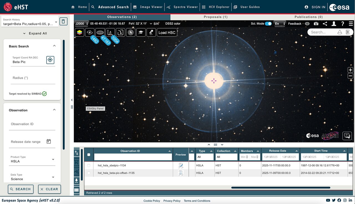
Task: Check the box for hst_hsla_sbetpic--1134 row
Action: point(89,165)
